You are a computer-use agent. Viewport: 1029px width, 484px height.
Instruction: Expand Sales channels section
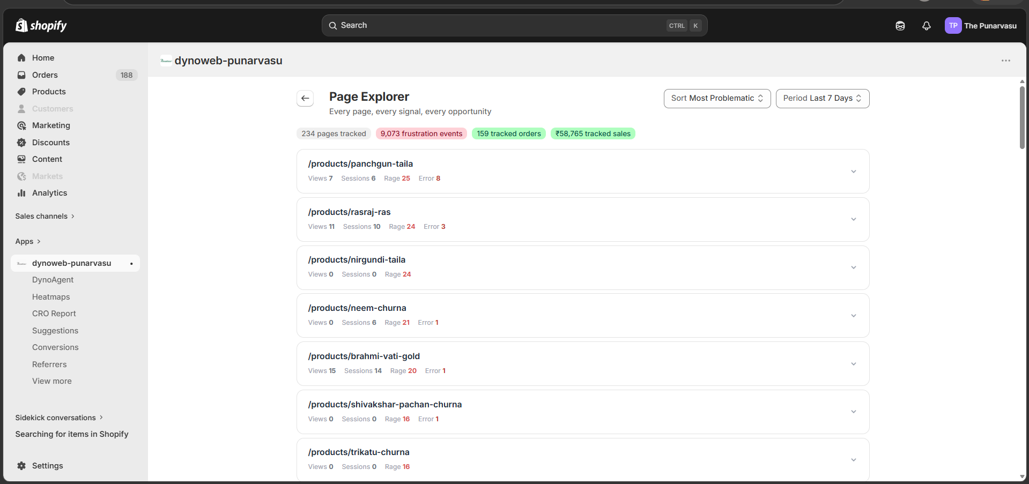(x=45, y=216)
